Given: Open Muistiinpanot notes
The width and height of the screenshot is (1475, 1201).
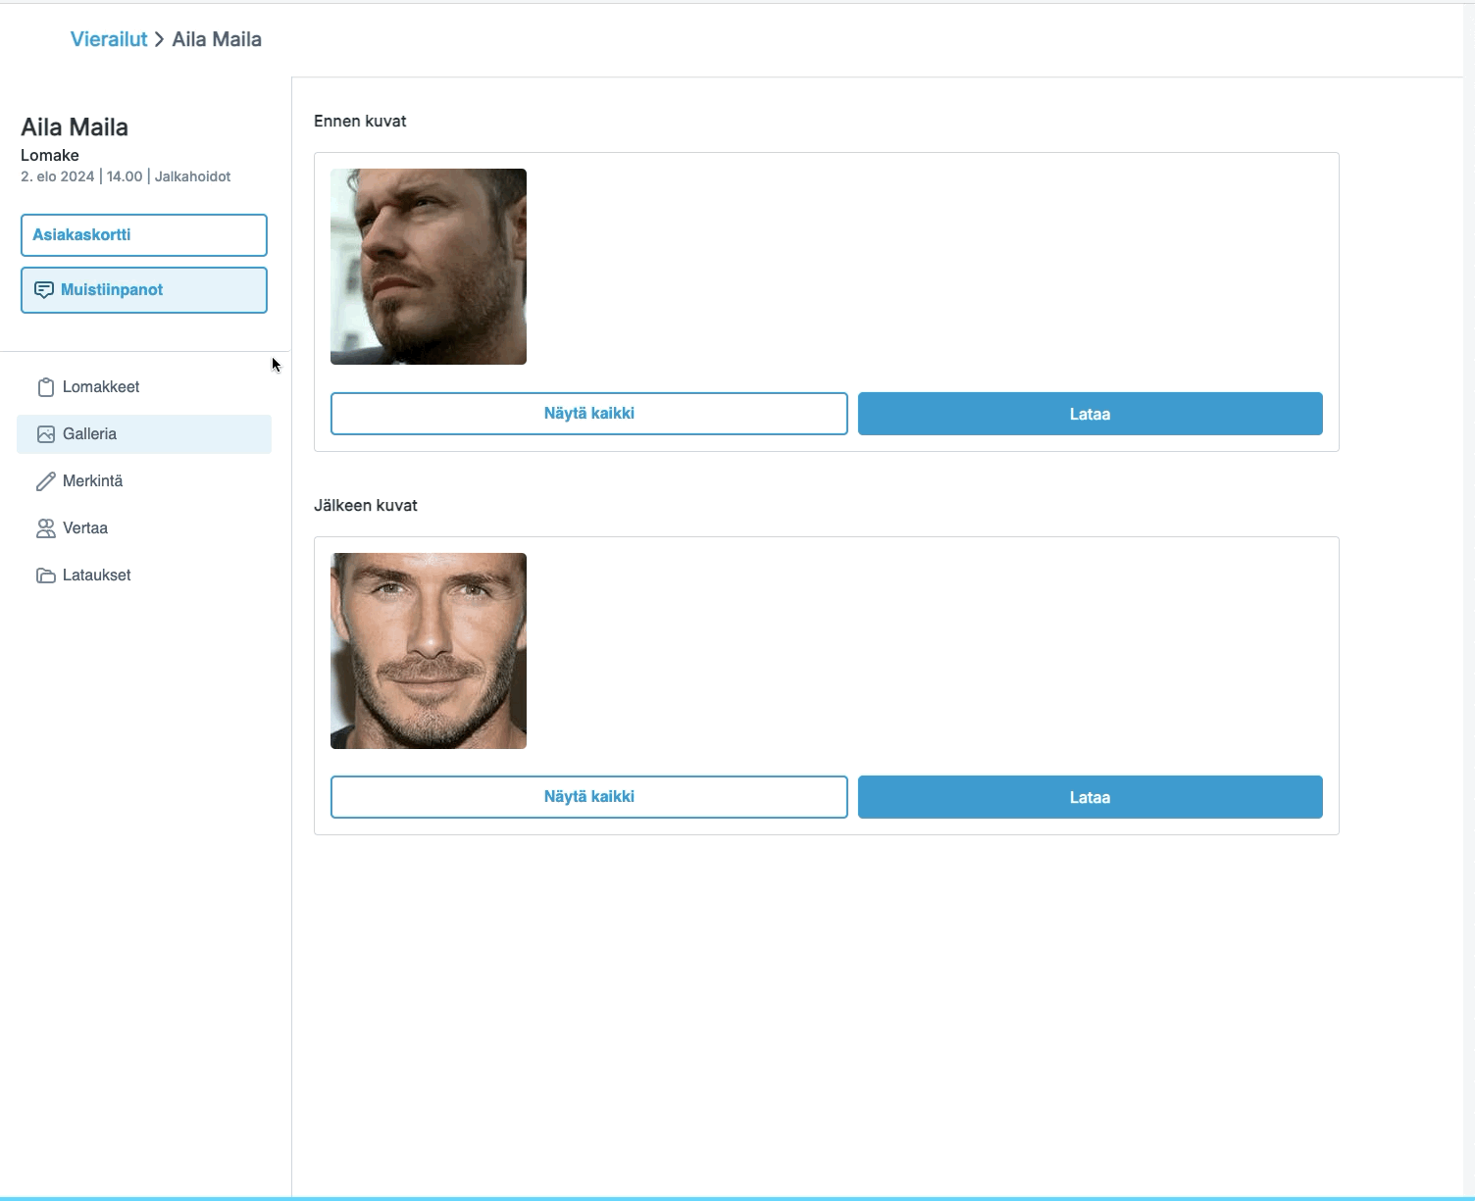Looking at the screenshot, I should [x=144, y=290].
